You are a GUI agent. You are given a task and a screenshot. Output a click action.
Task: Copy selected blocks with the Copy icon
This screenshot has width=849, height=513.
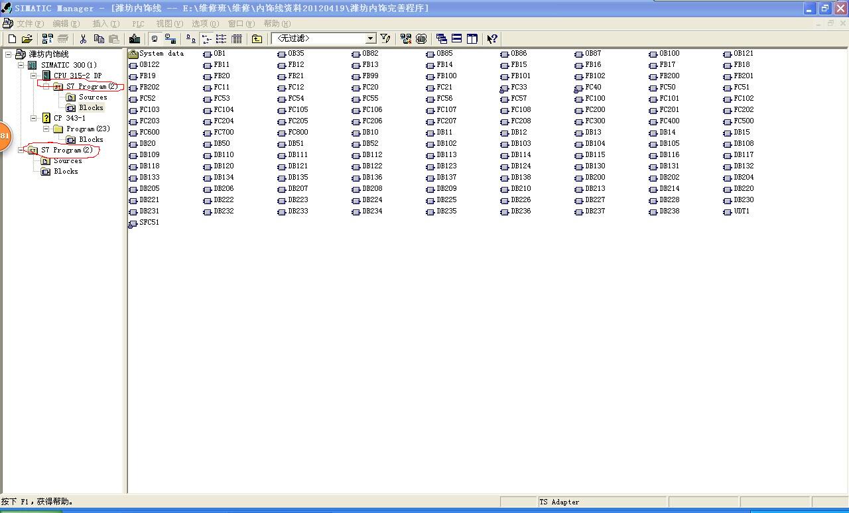point(98,39)
